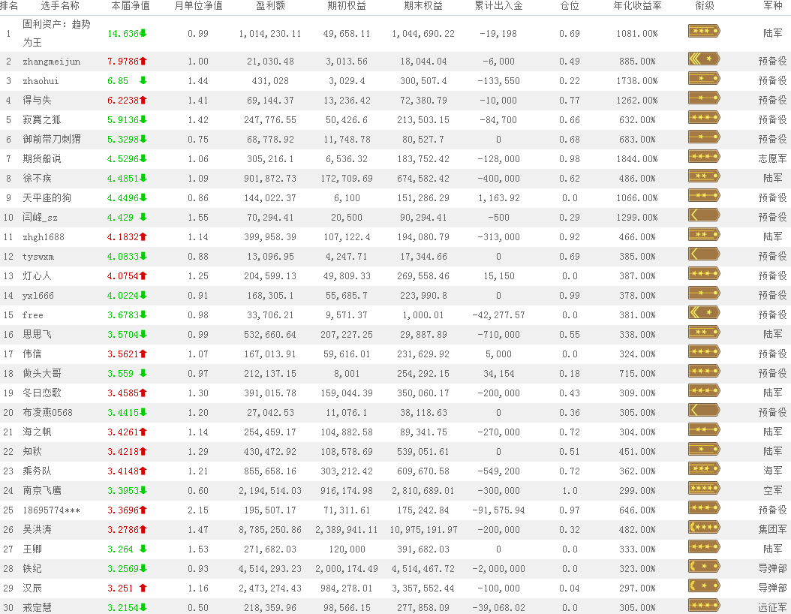The image size is (791, 614).
Task: Click the 期初权益 column header
Action: (x=347, y=5)
